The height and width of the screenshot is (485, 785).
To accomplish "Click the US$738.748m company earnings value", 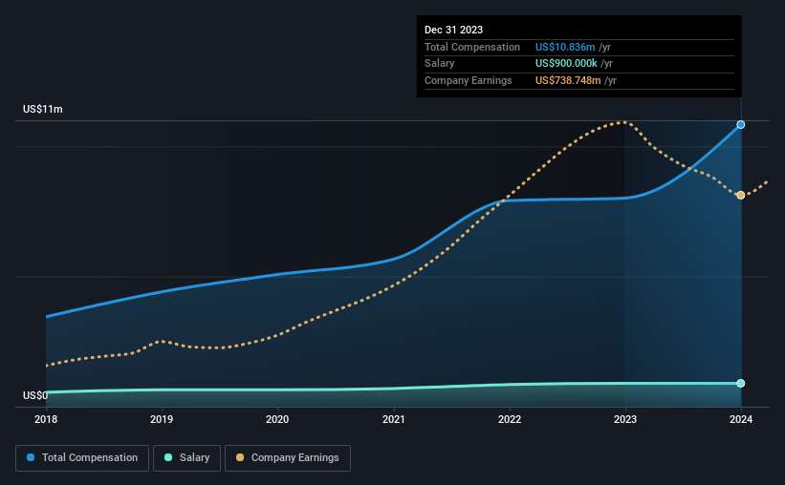I will click(568, 80).
